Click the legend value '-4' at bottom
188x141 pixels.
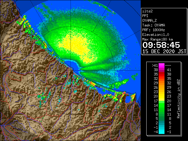pyautogui.click(x=156, y=132)
